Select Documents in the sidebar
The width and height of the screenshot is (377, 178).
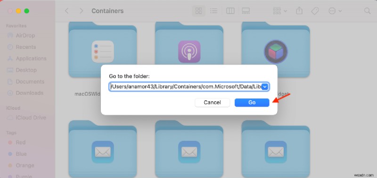pyautogui.click(x=26, y=81)
